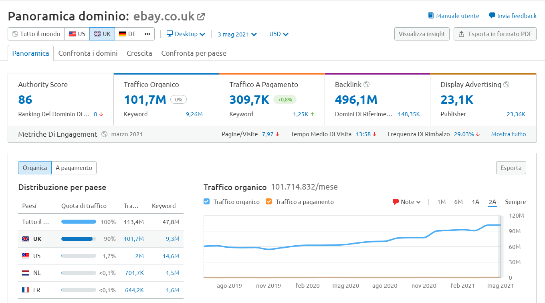Viewport: 545px width, 303px height.
Task: Click the red Note flag icon
Action: coord(396,202)
